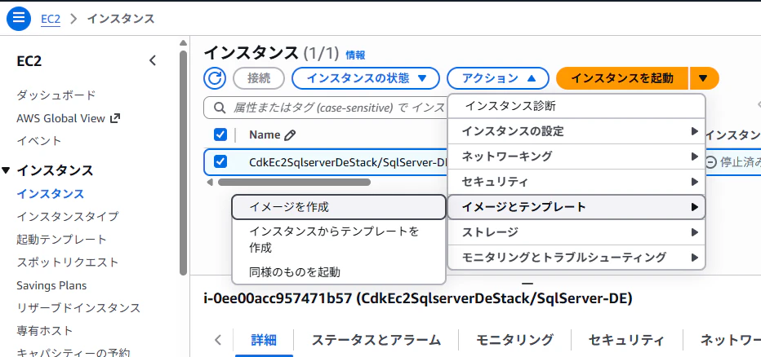Click the external link icon by AWS Global View
Screen dimensions: 761x357
point(115,117)
